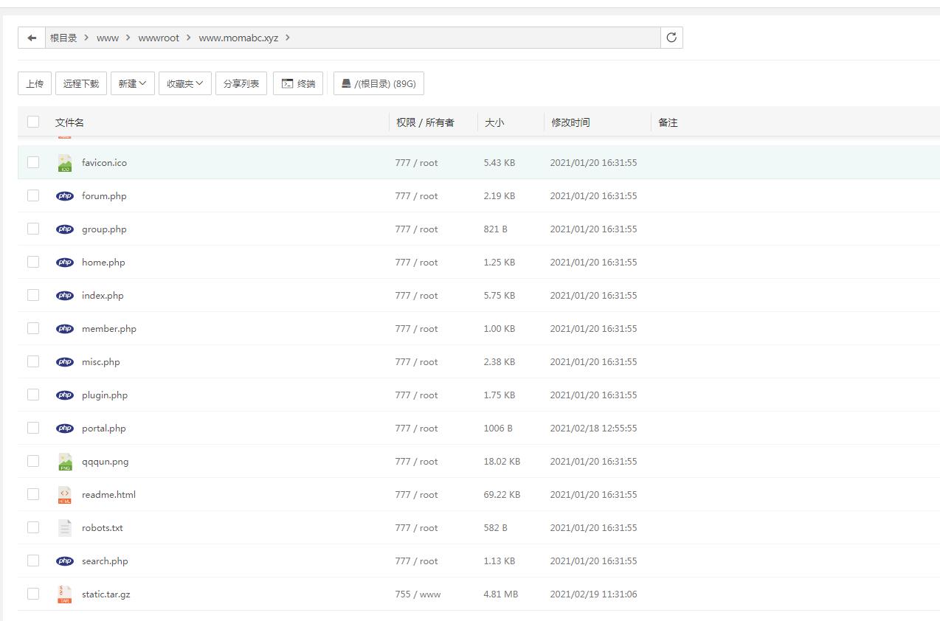Go to wwwroot folder in breadcrumb

point(159,38)
